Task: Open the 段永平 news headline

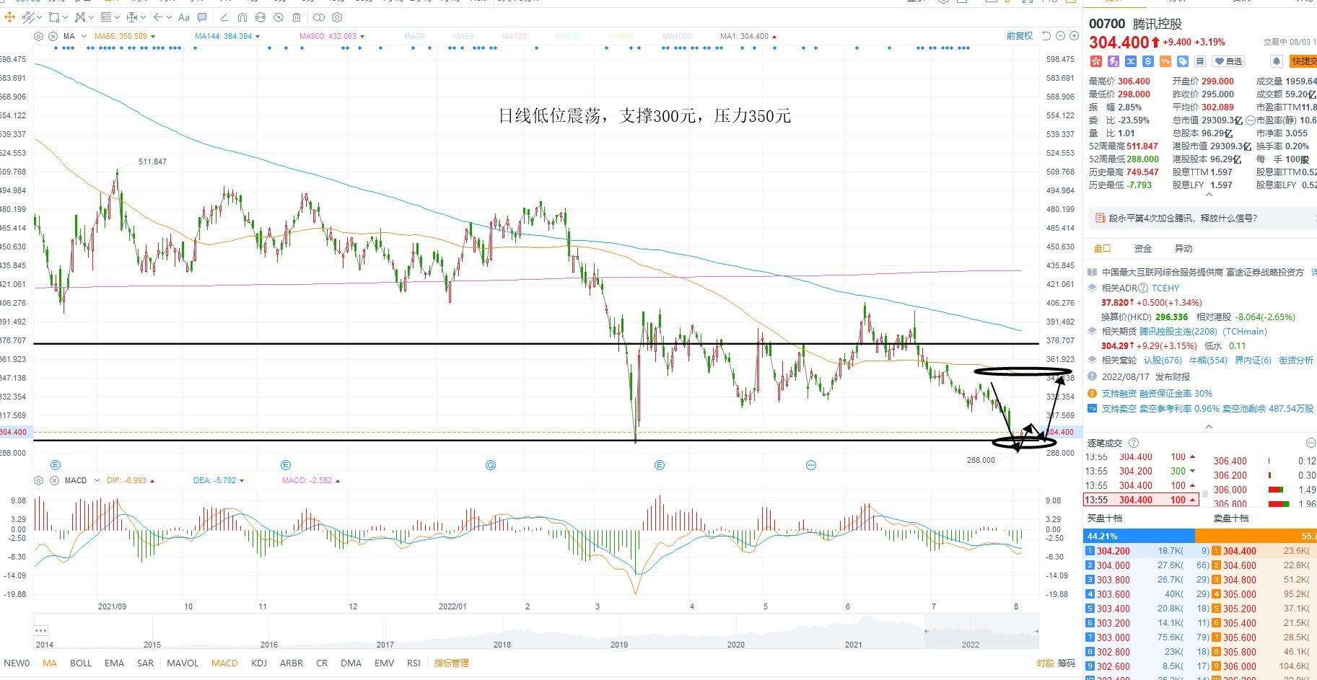Action: (1183, 218)
